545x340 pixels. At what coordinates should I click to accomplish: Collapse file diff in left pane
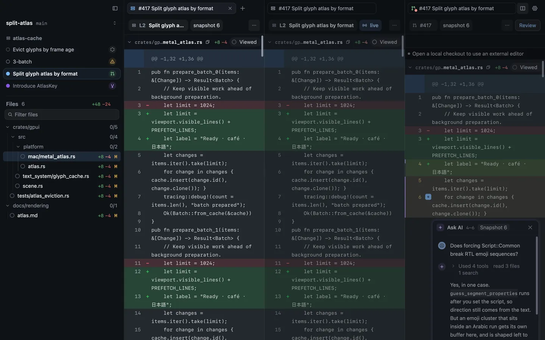(129, 42)
